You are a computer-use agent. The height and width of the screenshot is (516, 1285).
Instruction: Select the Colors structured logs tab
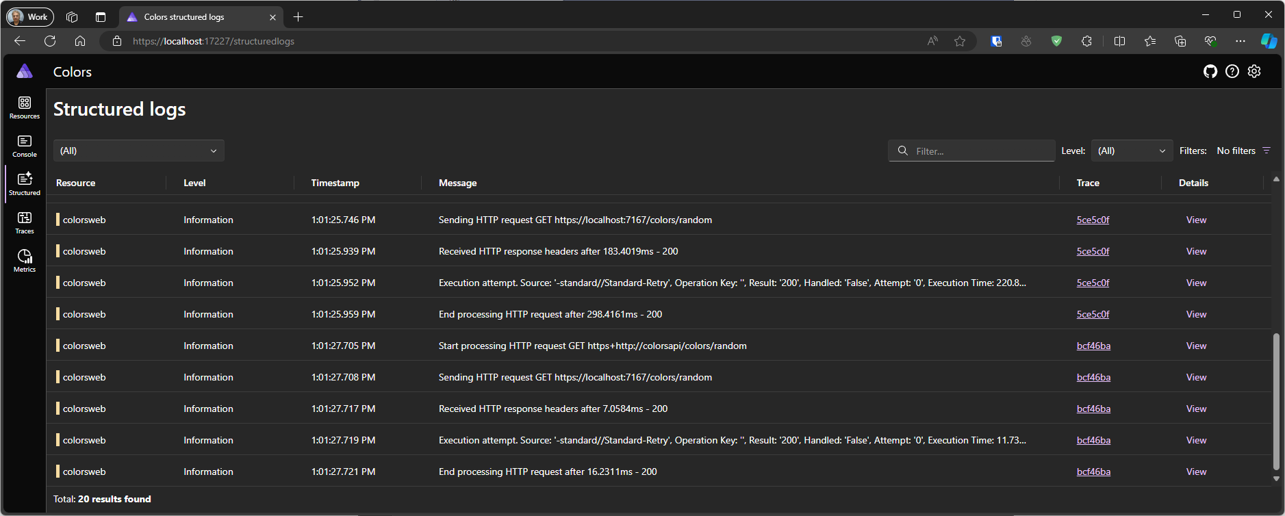[x=184, y=17]
